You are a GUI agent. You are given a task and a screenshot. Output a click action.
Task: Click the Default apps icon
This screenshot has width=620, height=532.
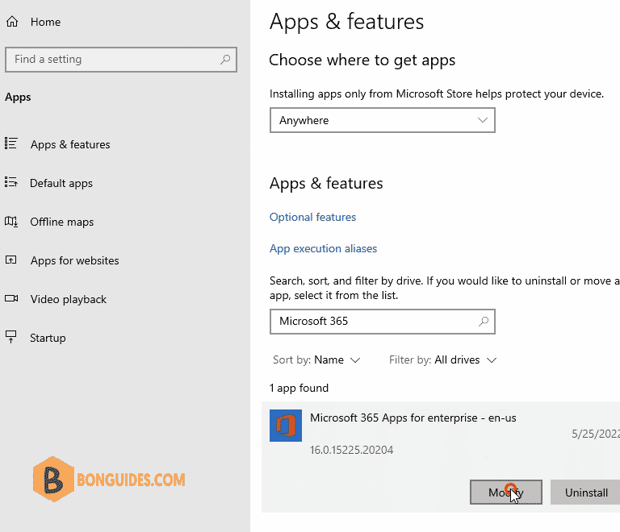[x=11, y=182]
